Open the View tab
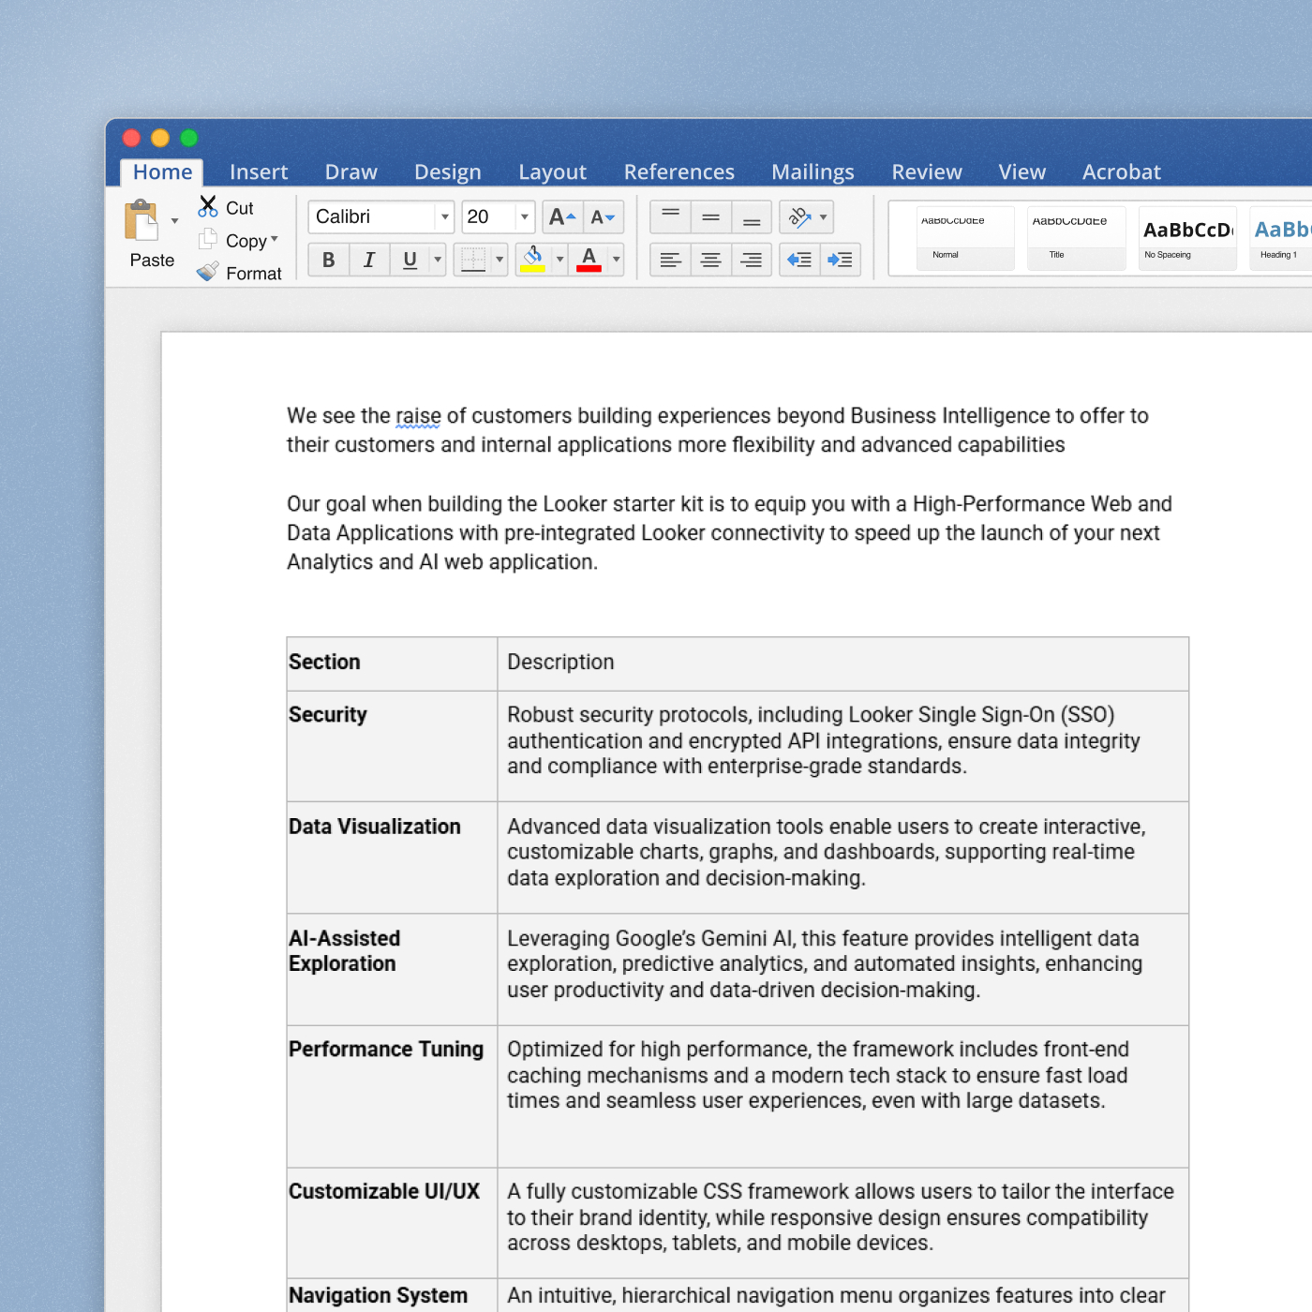Viewport: 1312px width, 1312px height. [x=1021, y=172]
